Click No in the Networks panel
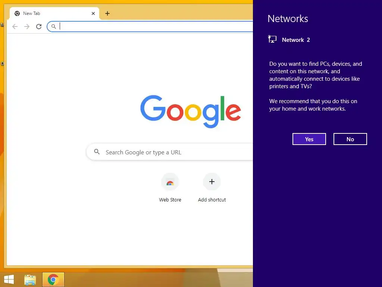 click(x=350, y=139)
